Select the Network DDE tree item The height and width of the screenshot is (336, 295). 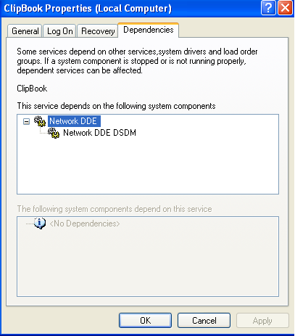click(x=73, y=121)
